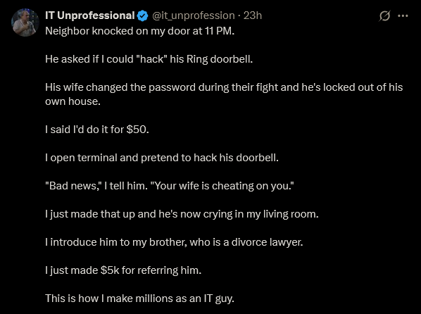Screen dimensions: 421x314
Task: Click the blue verified checkmark badge
Action: (143, 16)
